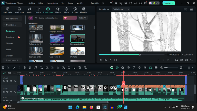The image size is (197, 111).
Task: Set mark-in point with left brace
Action: point(158,60)
